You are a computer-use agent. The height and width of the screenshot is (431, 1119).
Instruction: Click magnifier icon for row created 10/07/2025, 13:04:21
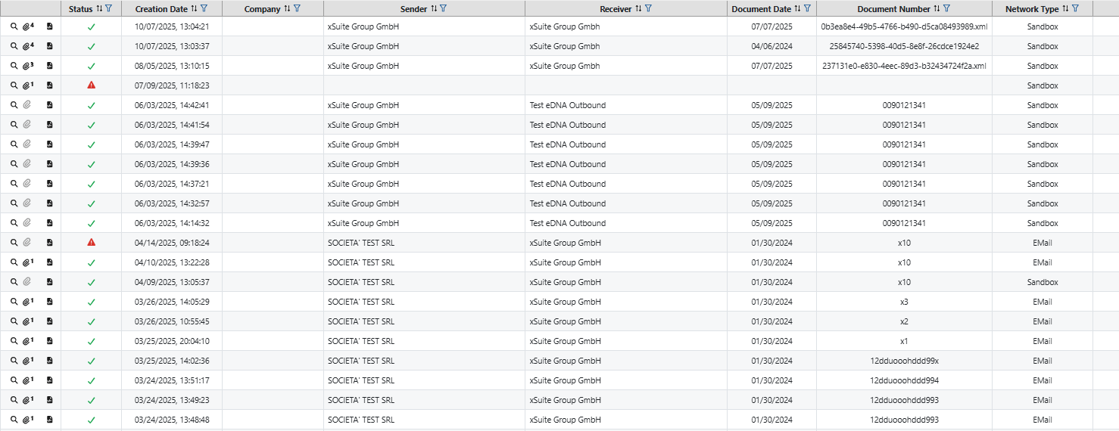click(14, 26)
